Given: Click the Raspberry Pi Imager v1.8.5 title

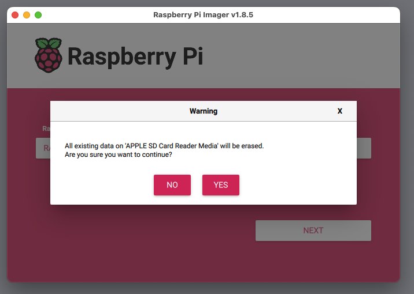Looking at the screenshot, I should (204, 15).
